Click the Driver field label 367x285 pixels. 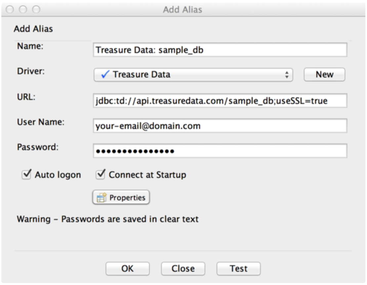pyautogui.click(x=31, y=72)
